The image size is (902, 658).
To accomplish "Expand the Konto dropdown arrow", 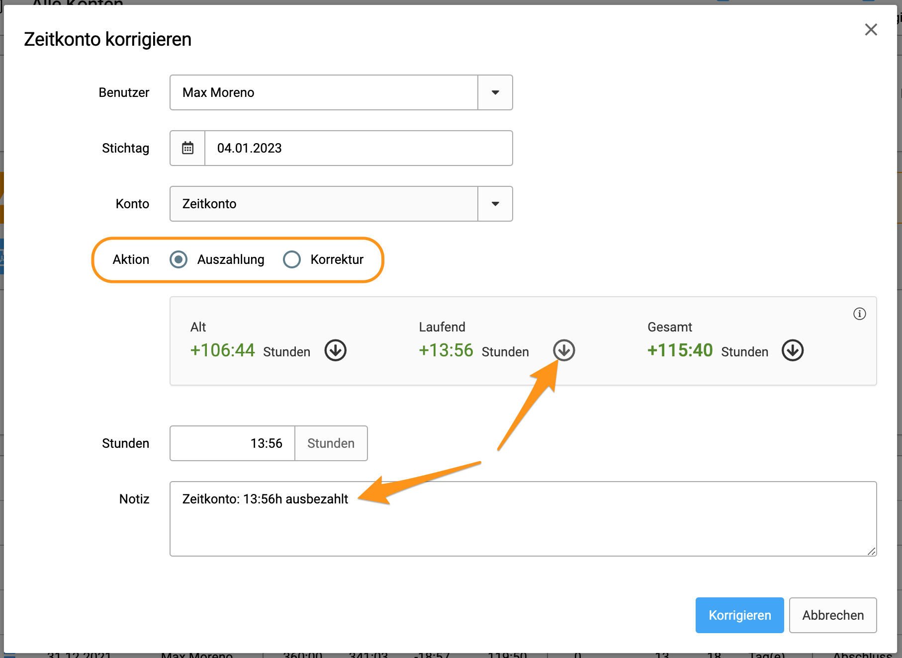I will 495,204.
